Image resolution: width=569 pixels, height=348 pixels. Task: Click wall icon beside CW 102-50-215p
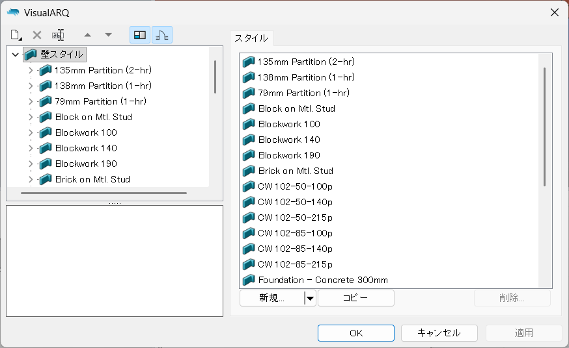[249, 217]
